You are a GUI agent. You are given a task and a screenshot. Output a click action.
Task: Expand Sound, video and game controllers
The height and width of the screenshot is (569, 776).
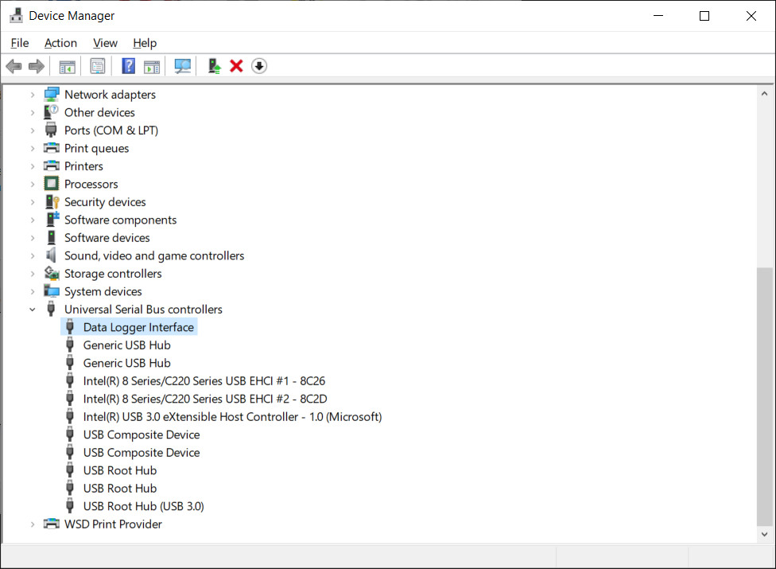(x=33, y=255)
